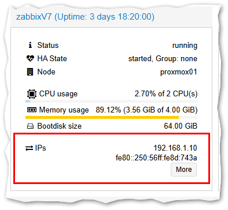This screenshot has height=210, width=228.
Task: Click the Node building icon
Action: [30, 72]
